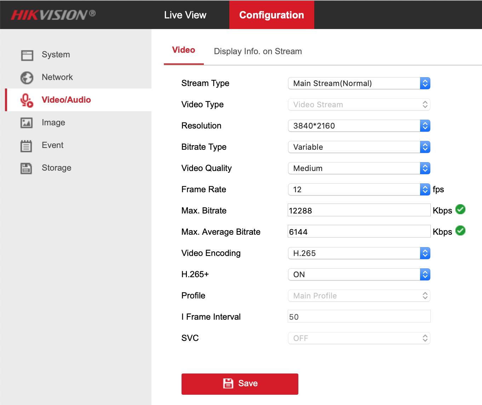Viewport: 482px width, 405px height.
Task: Open the Frame Rate selector
Action: [359, 190]
